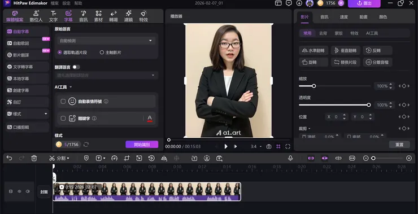The width and height of the screenshot is (418, 214).
Task: Enable the 自動表情符號 checkbox
Action: tap(63, 101)
